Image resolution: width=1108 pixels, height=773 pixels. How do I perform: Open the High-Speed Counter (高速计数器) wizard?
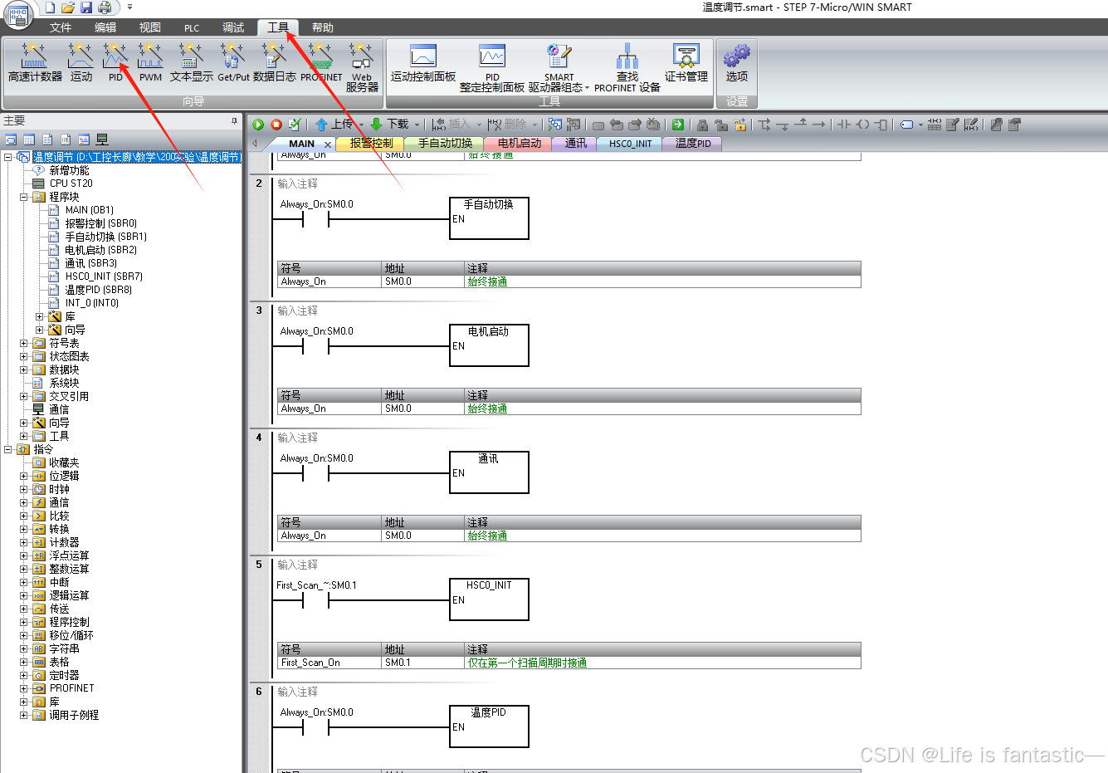click(35, 62)
